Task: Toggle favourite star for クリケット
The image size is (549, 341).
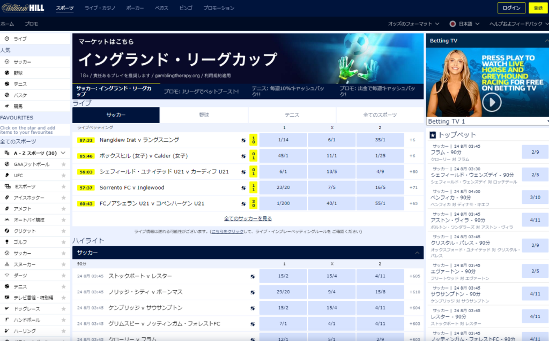Action: pos(63,231)
